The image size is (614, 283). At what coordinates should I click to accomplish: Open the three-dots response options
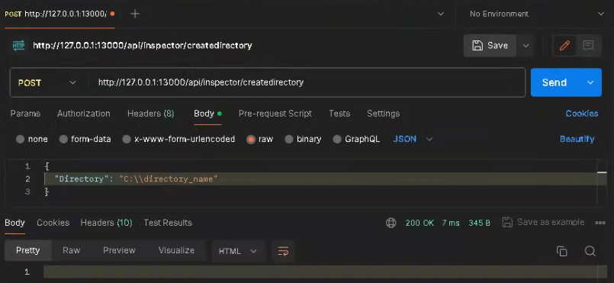(600, 223)
